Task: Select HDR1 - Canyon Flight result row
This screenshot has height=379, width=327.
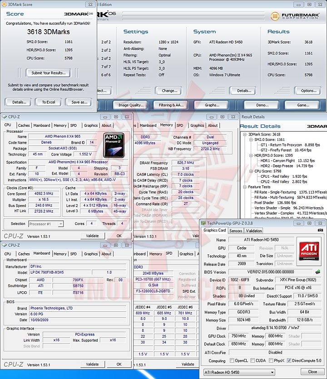Action: click(x=287, y=160)
